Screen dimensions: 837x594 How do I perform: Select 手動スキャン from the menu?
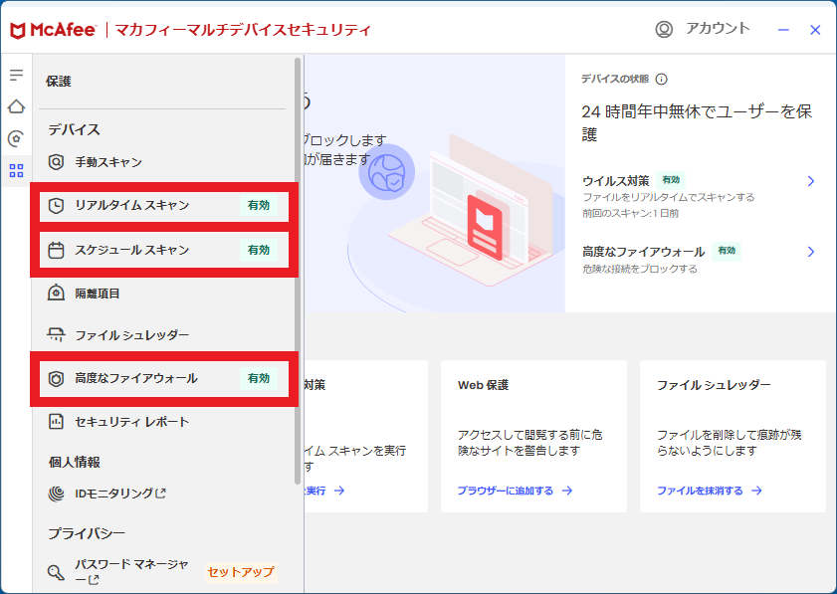(108, 162)
